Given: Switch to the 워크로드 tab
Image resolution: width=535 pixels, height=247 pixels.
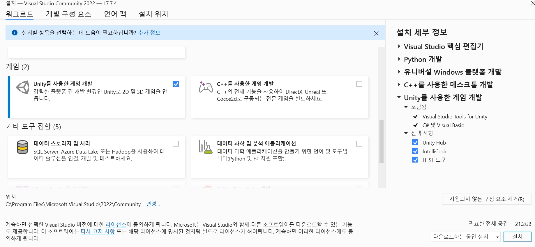Looking at the screenshot, I should 20,14.
